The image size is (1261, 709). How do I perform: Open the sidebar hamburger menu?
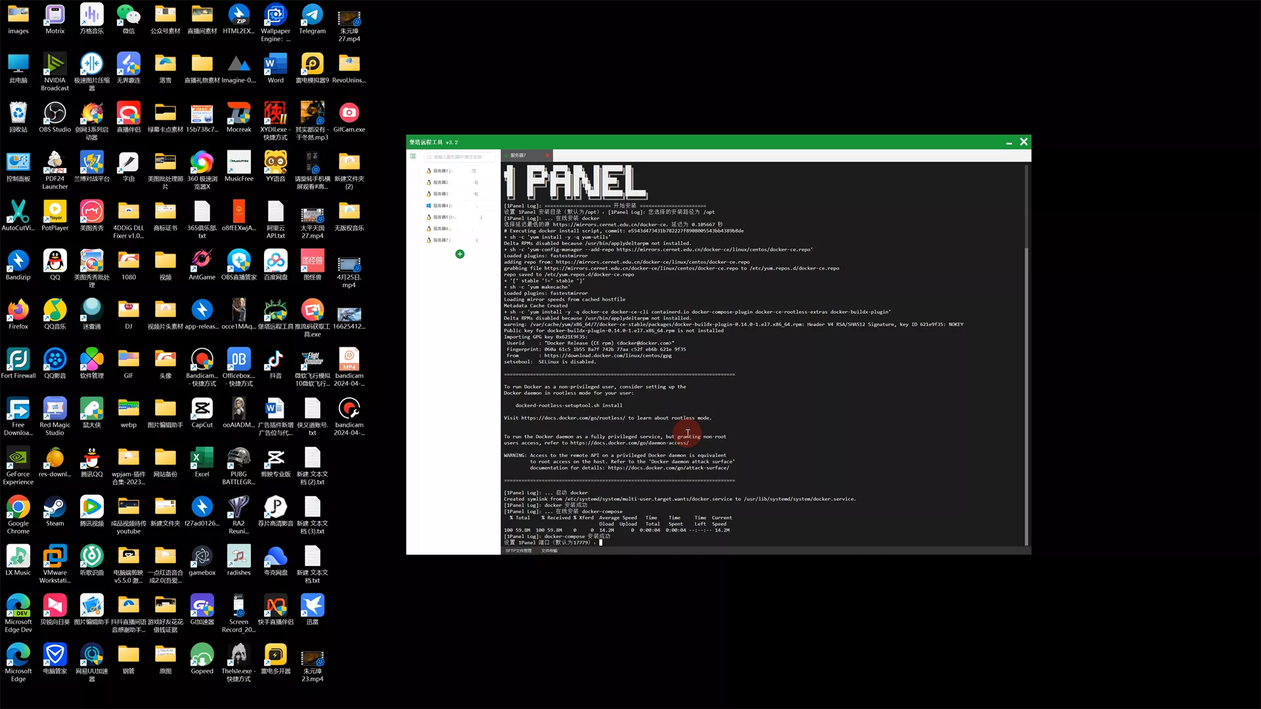tap(412, 156)
